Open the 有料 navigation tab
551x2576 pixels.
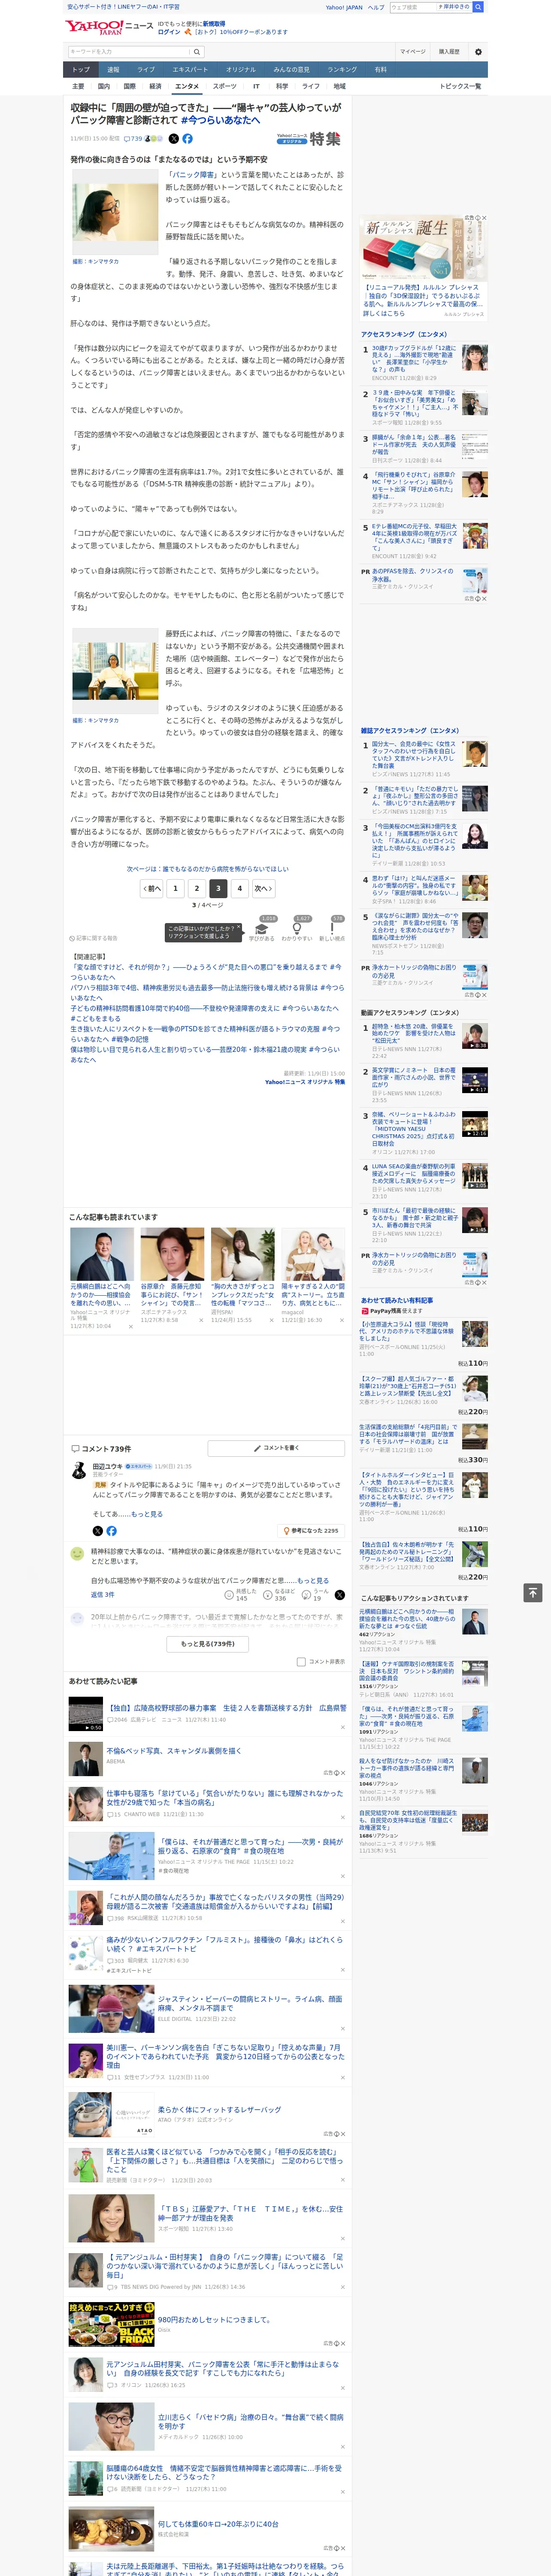pyautogui.click(x=380, y=70)
